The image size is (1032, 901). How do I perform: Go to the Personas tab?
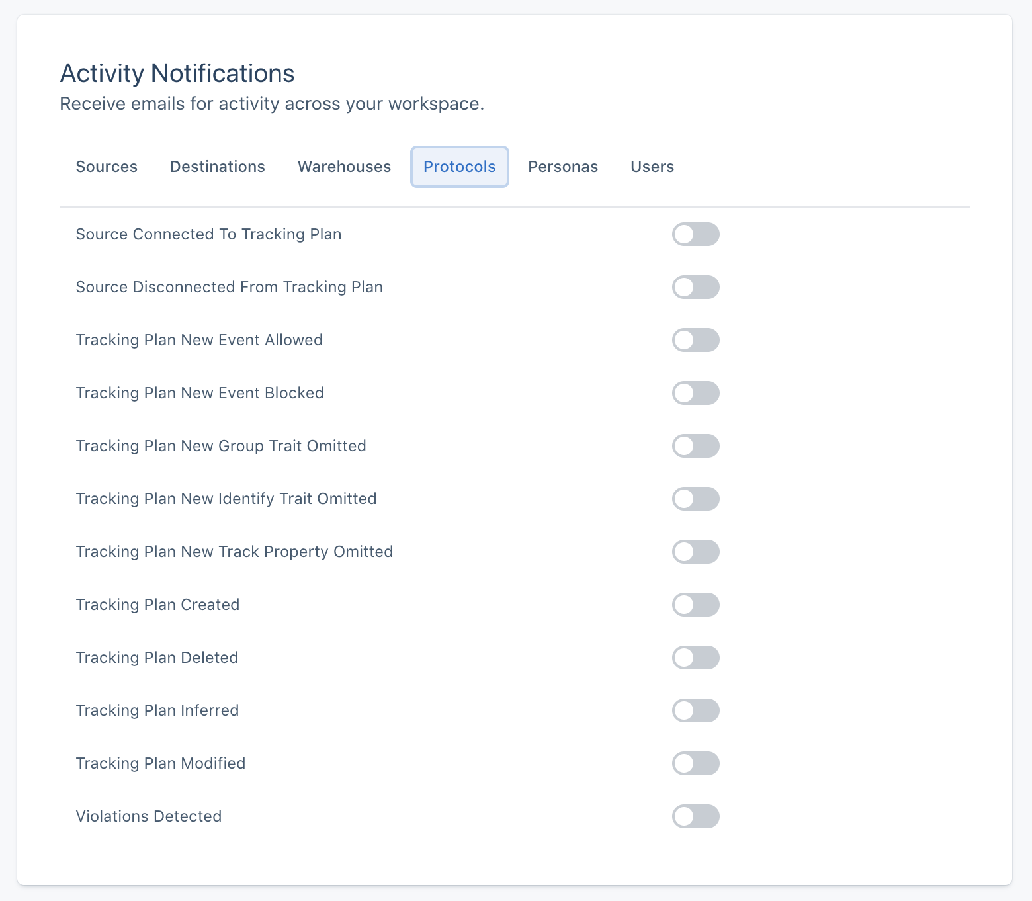coord(562,167)
